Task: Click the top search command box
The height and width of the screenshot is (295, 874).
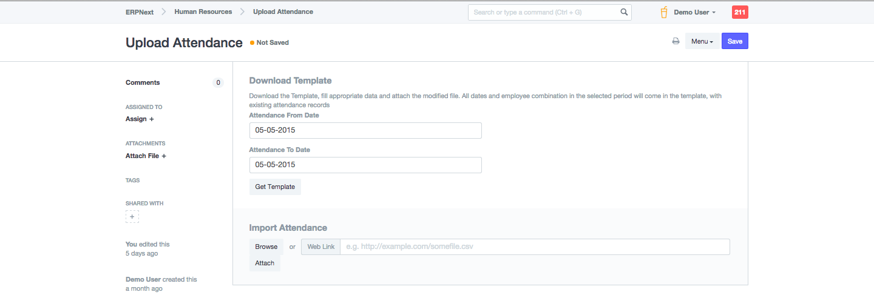Action: click(x=543, y=12)
